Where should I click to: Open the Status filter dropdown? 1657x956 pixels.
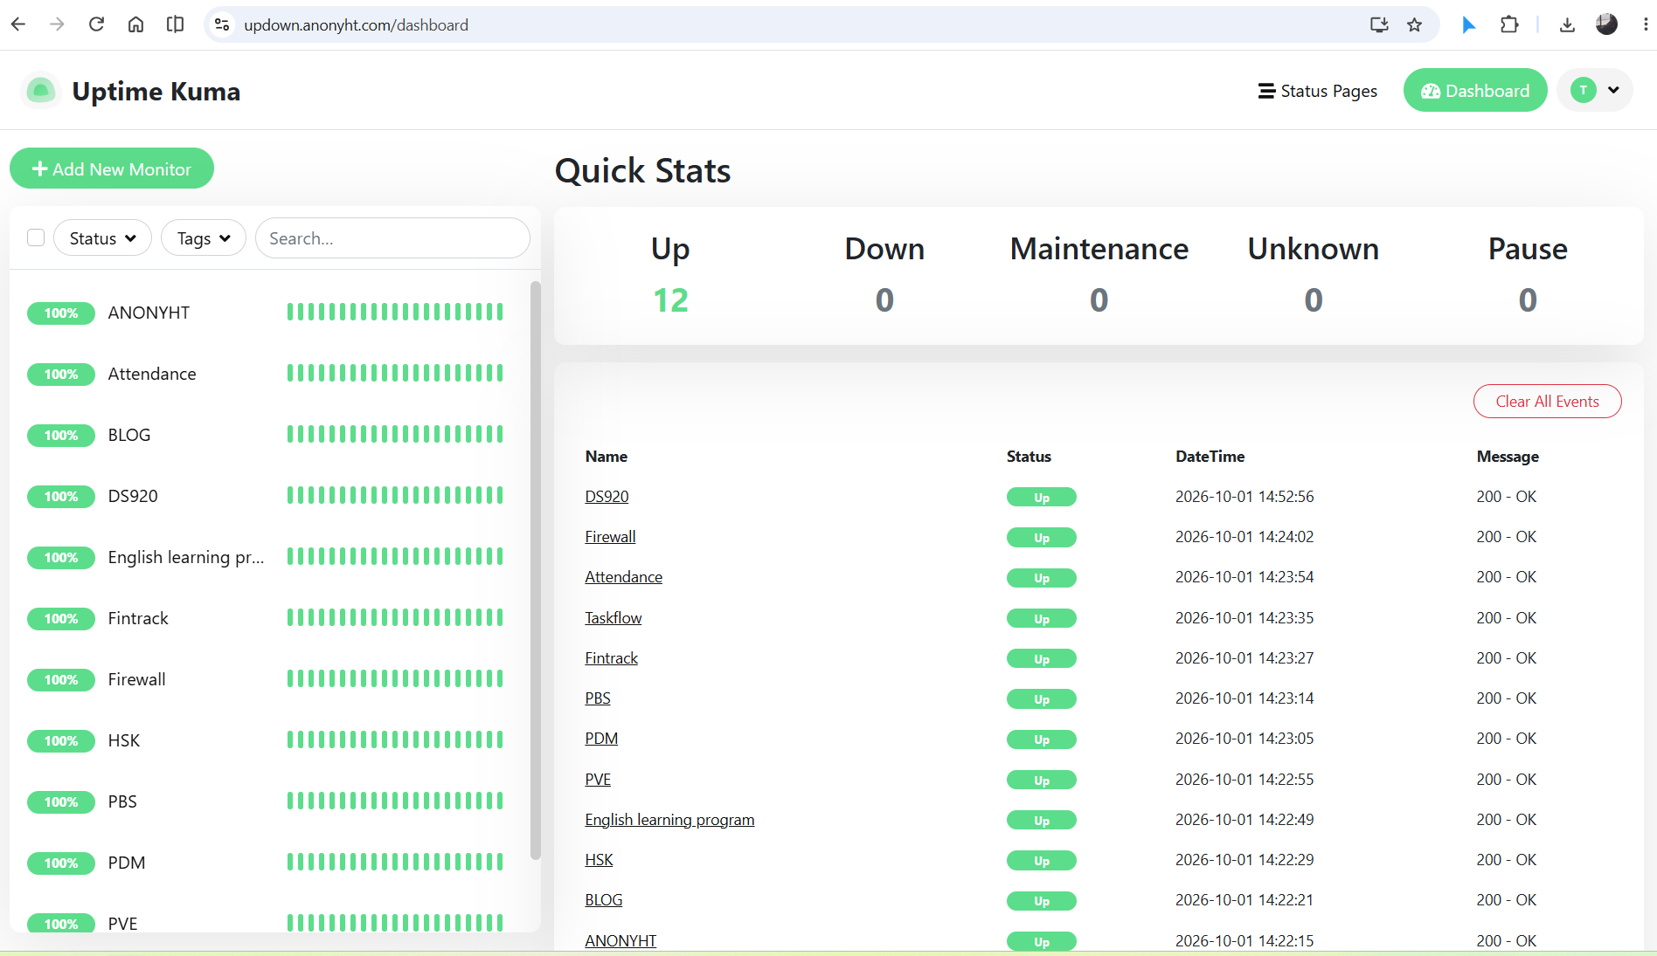(102, 237)
